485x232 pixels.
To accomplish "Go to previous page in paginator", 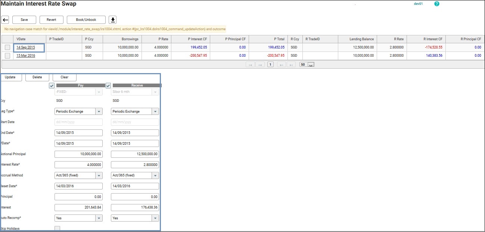I will [x=260, y=65].
